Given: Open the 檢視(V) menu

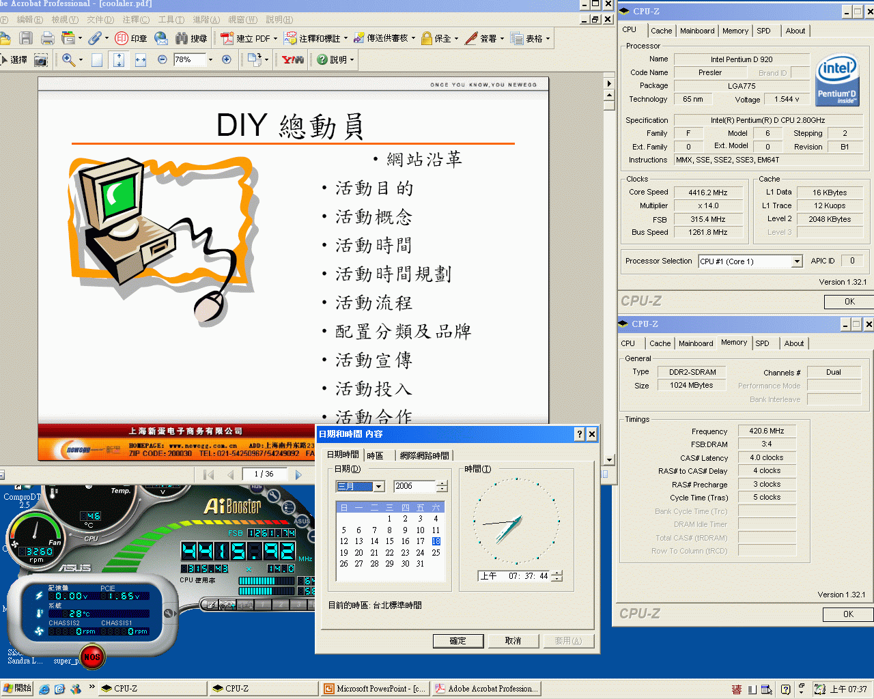Looking at the screenshot, I should (65, 20).
